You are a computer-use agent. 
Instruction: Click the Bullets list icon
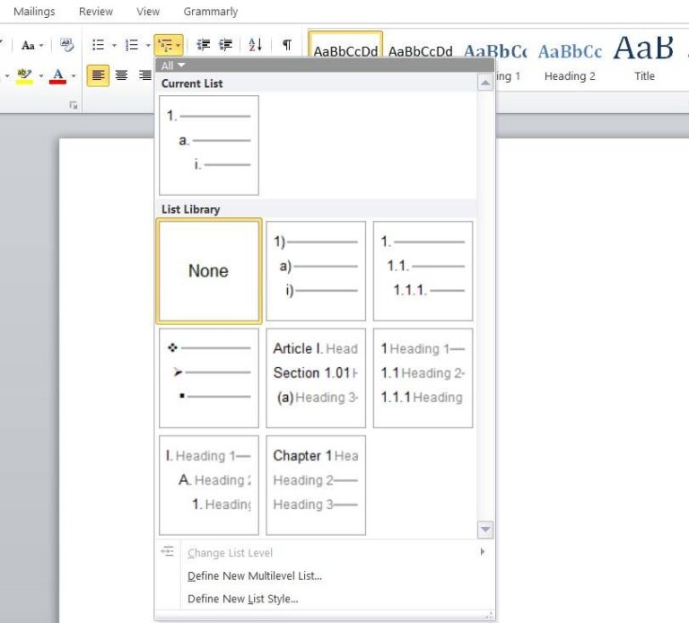[99, 45]
